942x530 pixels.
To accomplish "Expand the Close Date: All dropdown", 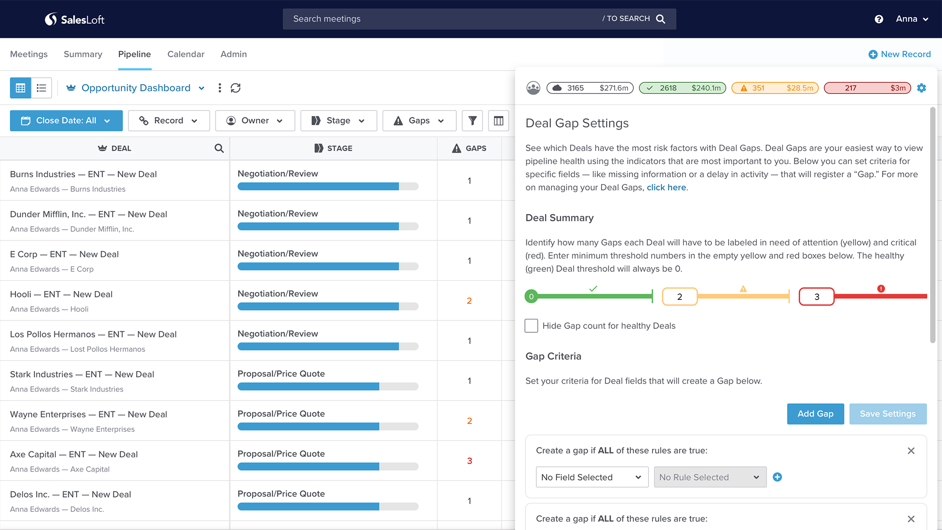I will (66, 121).
